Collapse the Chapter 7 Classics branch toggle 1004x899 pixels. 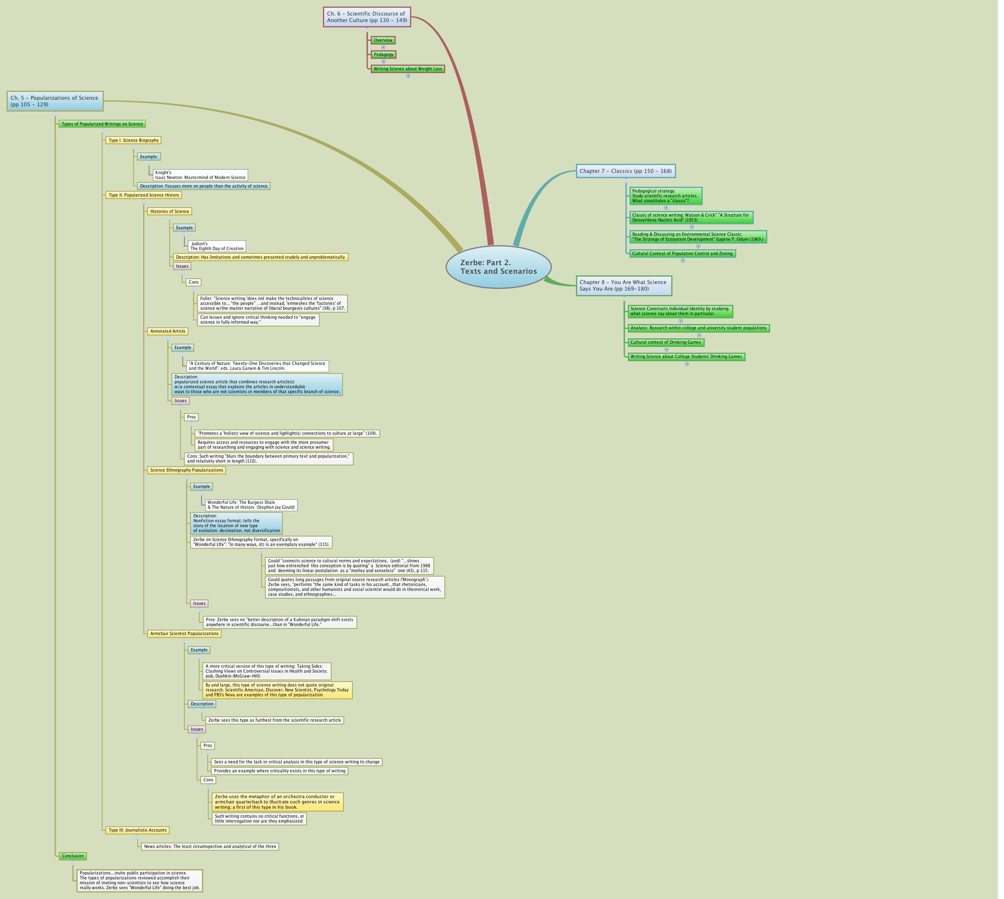[x=626, y=181]
